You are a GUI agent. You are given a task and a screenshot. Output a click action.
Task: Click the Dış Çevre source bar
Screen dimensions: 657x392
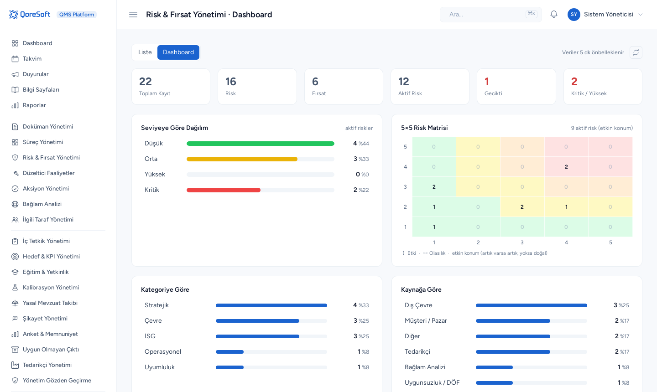tap(532, 305)
